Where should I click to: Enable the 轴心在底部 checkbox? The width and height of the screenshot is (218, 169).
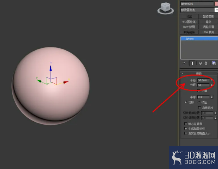[x=186, y=124]
